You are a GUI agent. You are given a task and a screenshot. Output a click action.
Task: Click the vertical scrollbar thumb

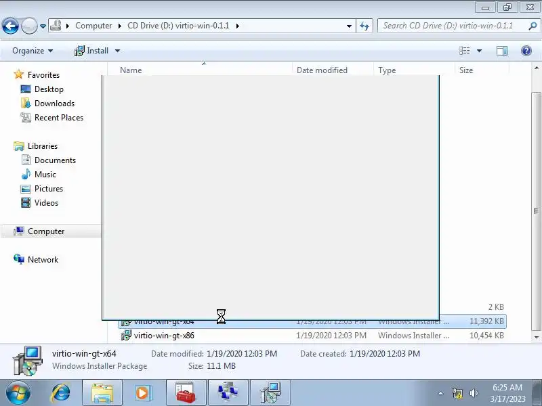pyautogui.click(x=536, y=210)
